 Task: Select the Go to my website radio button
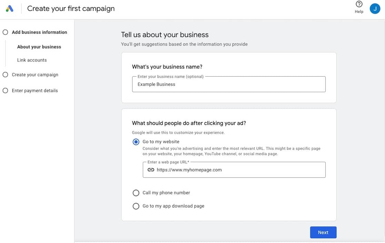click(x=136, y=142)
